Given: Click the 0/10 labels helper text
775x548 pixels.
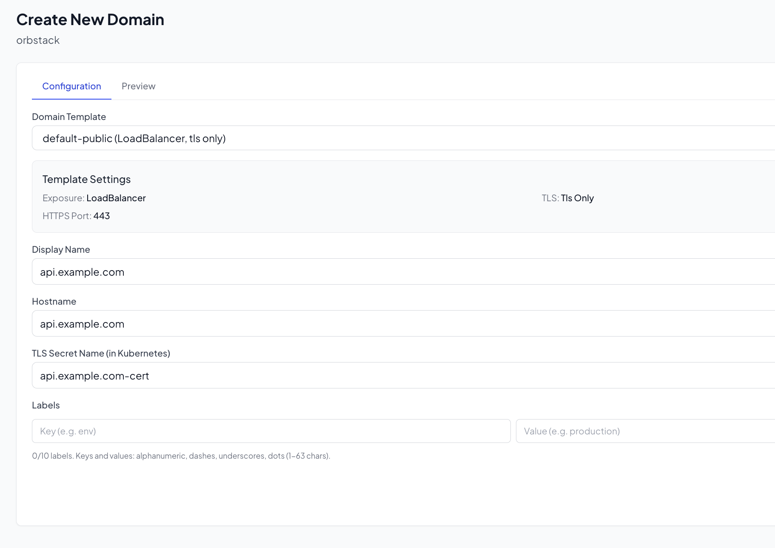Looking at the screenshot, I should pos(181,456).
